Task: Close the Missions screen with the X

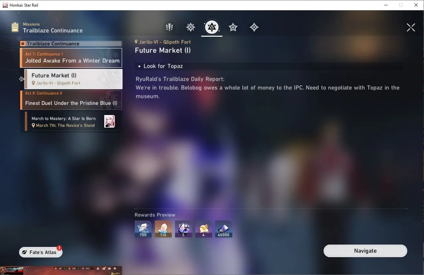Action: tap(411, 27)
